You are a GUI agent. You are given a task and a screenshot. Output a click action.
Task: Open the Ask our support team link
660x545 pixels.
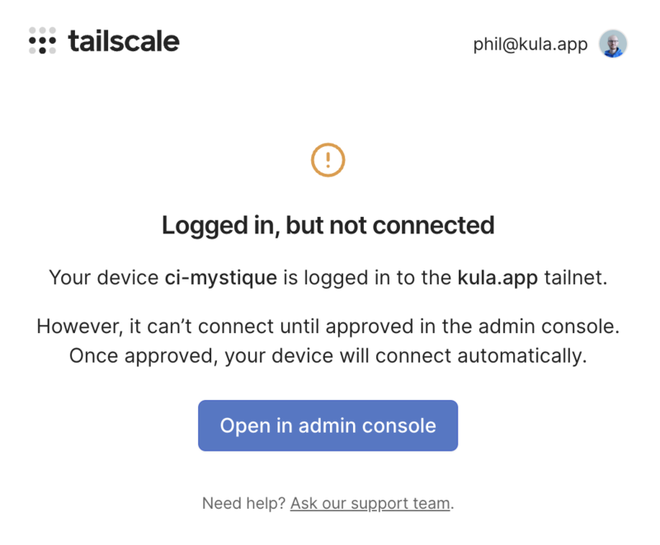[370, 503]
